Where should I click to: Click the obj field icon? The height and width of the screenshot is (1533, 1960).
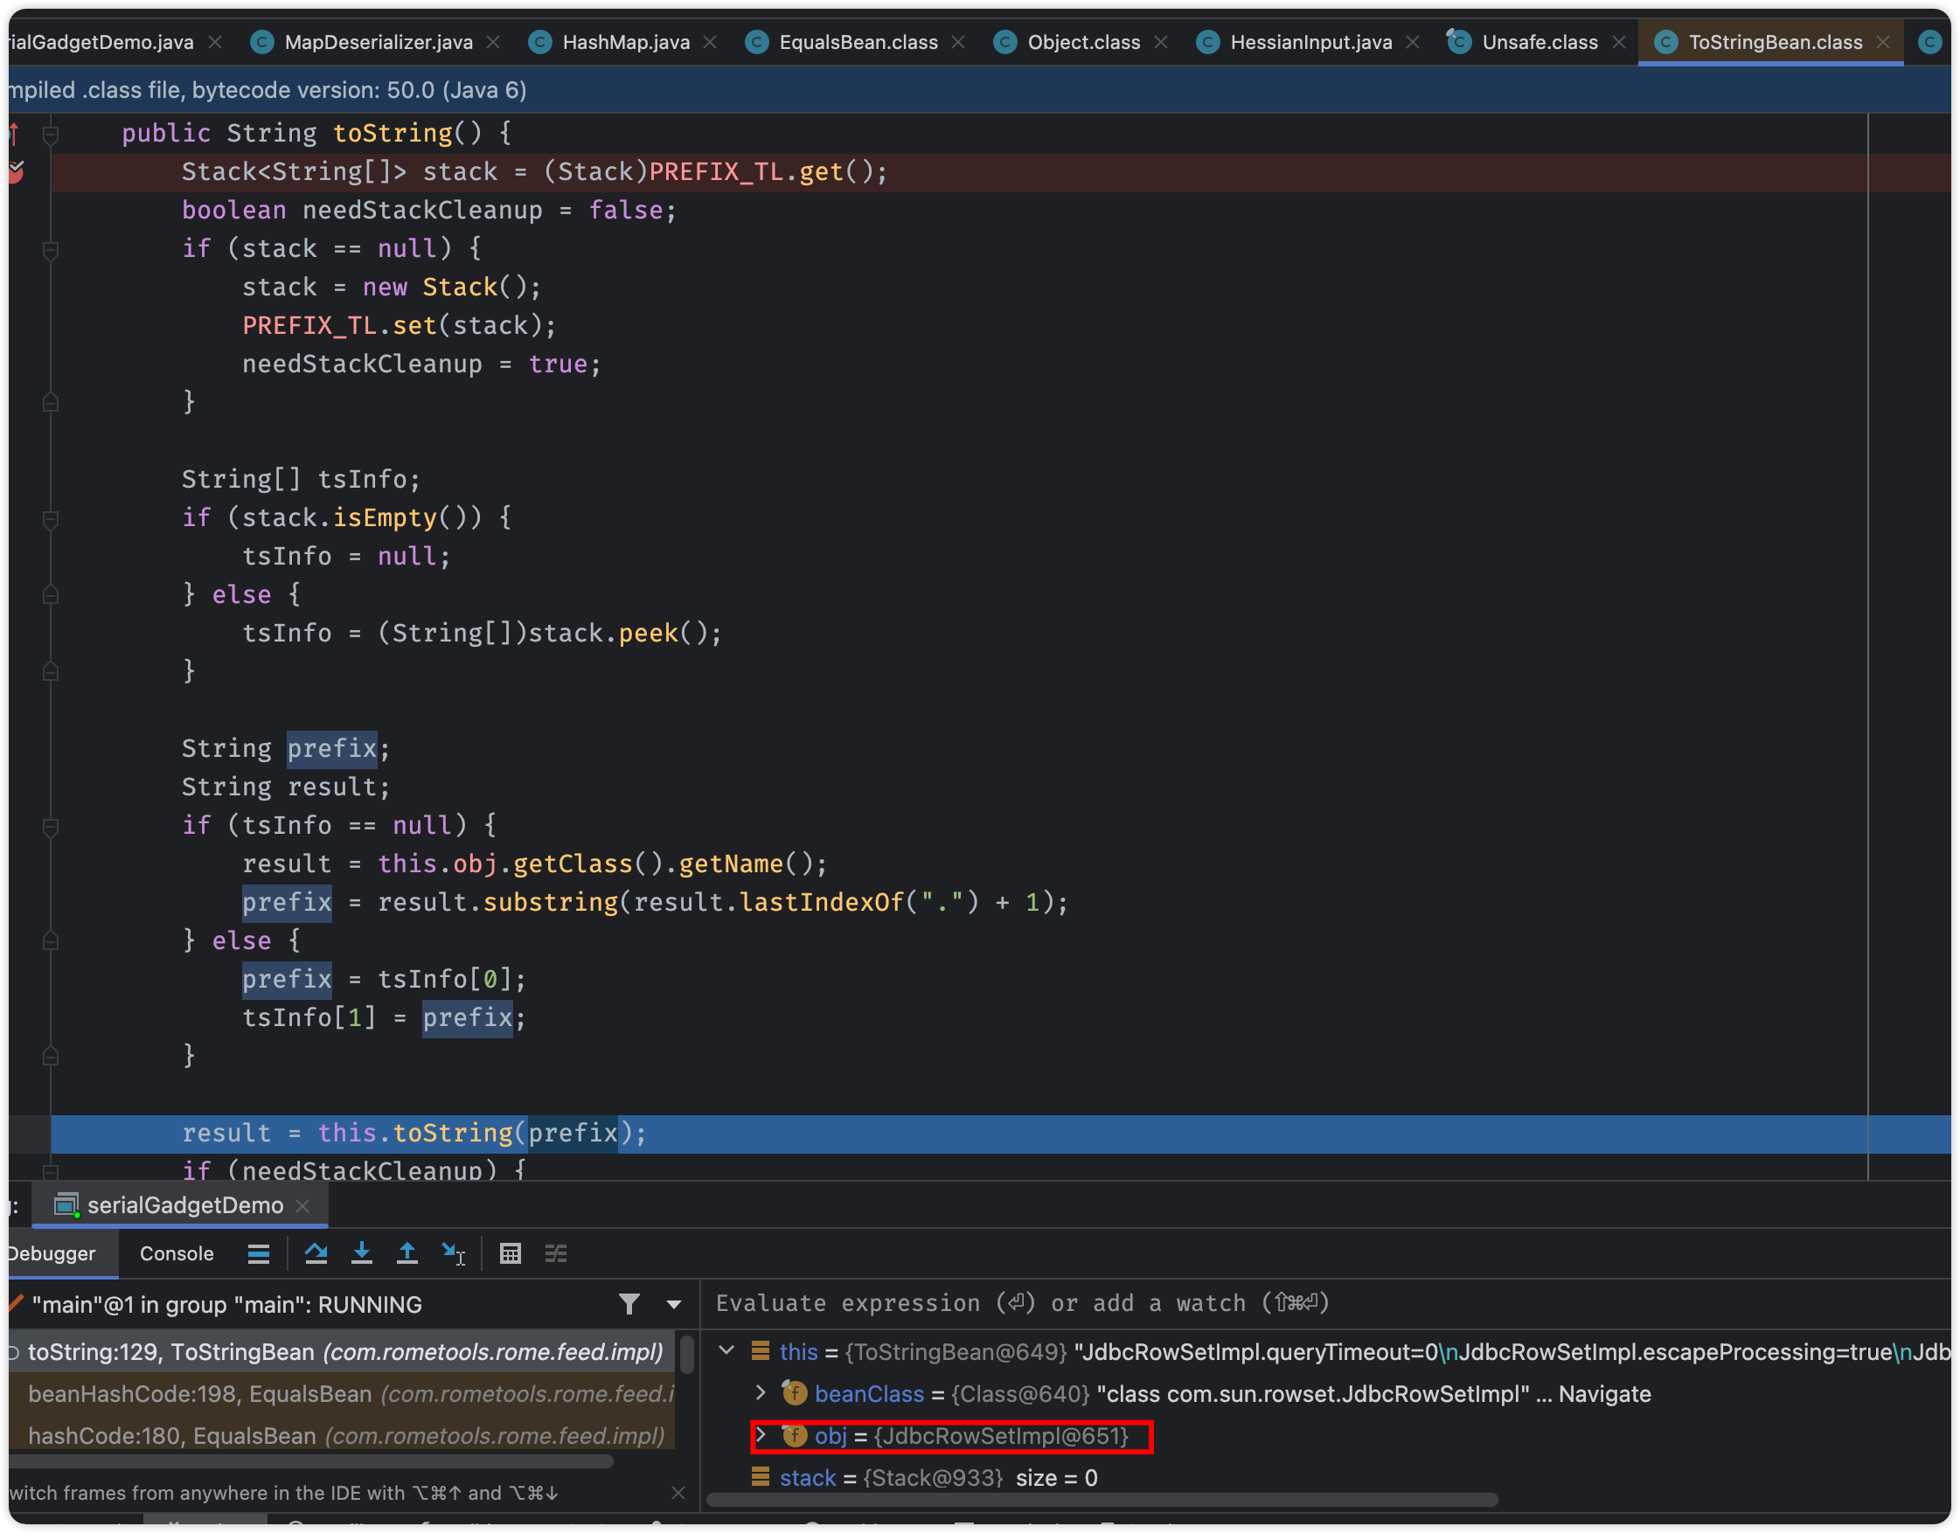coord(795,1436)
